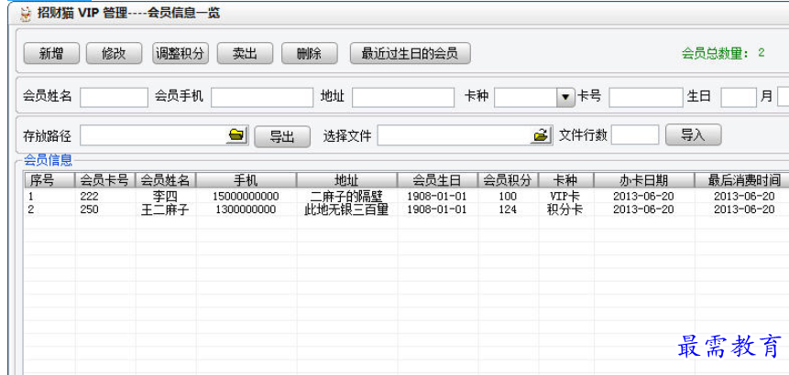Sort by 会员卡号 column header
The image size is (789, 375).
[x=105, y=180]
